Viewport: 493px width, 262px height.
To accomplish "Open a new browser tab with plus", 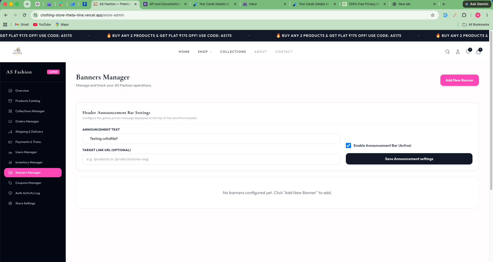I will [x=444, y=4].
